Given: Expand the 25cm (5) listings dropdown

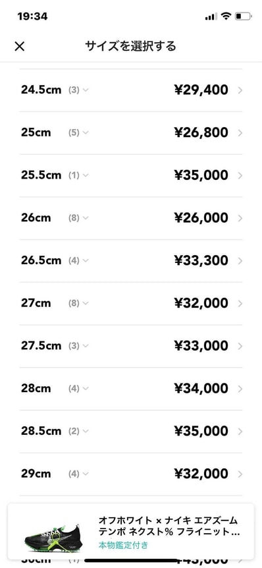Looking at the screenshot, I should [86, 133].
